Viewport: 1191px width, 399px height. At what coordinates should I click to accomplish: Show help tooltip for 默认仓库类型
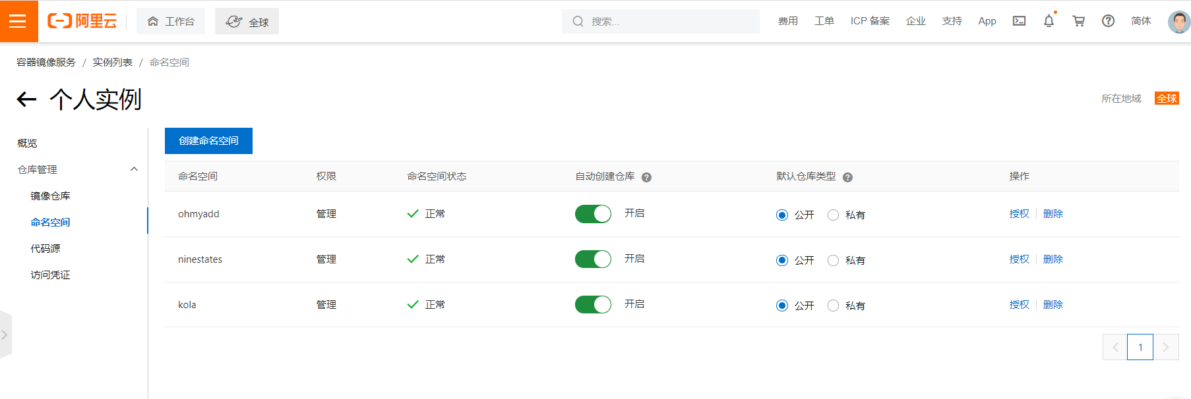847,177
